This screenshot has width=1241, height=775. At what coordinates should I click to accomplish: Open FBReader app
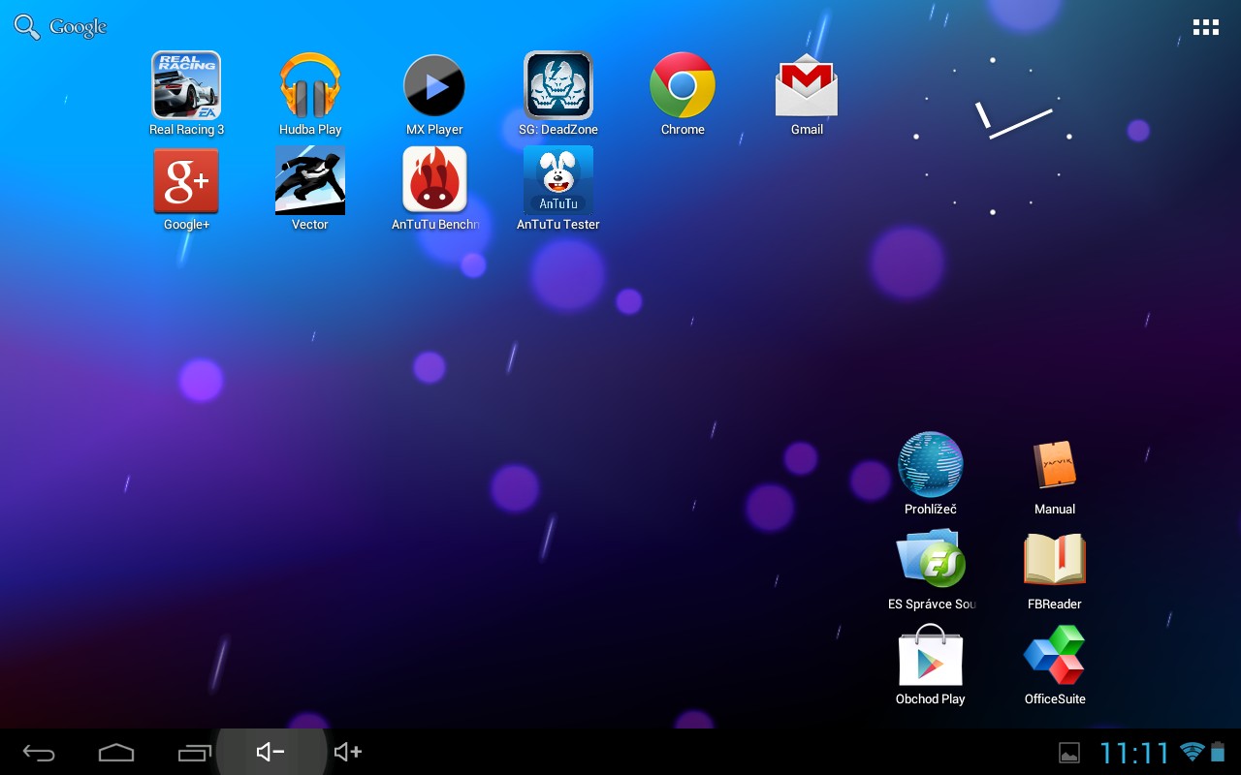click(1055, 559)
